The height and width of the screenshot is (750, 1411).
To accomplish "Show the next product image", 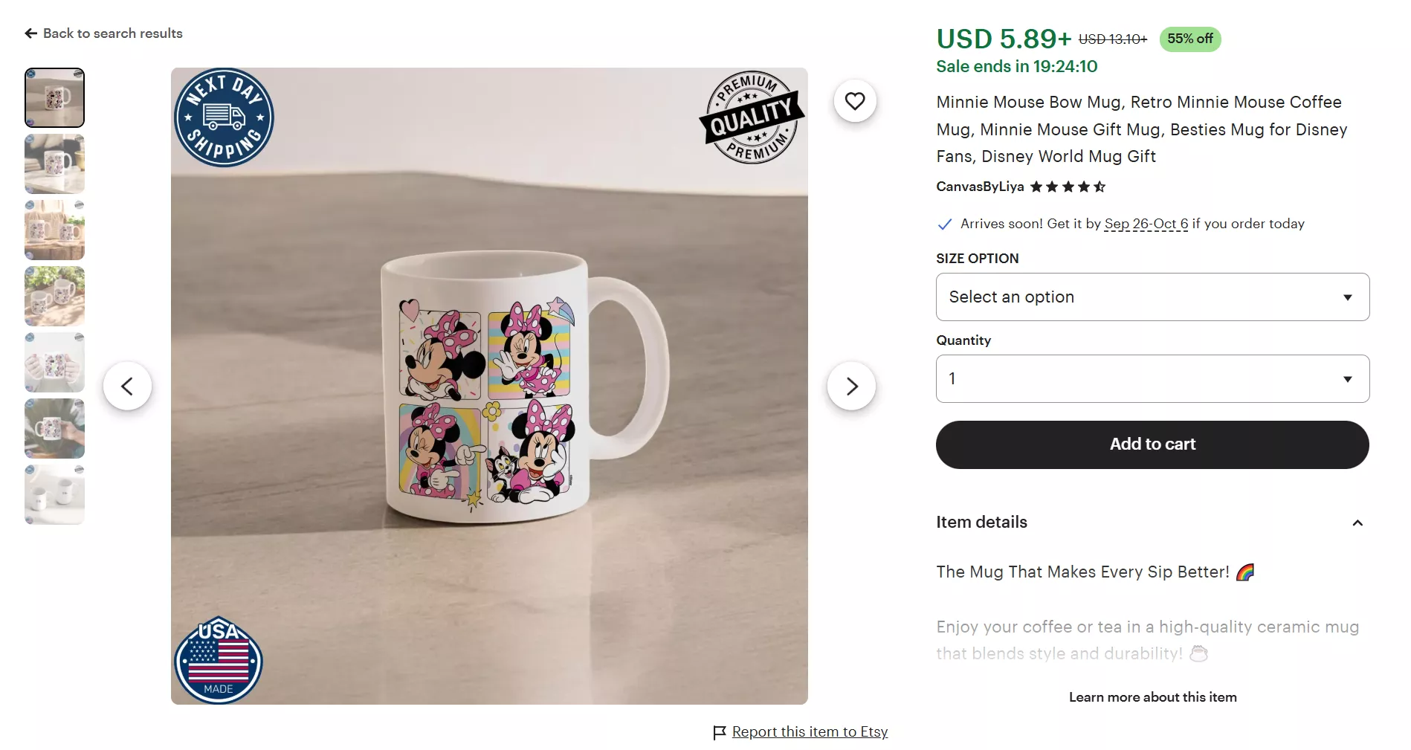I will click(x=851, y=386).
